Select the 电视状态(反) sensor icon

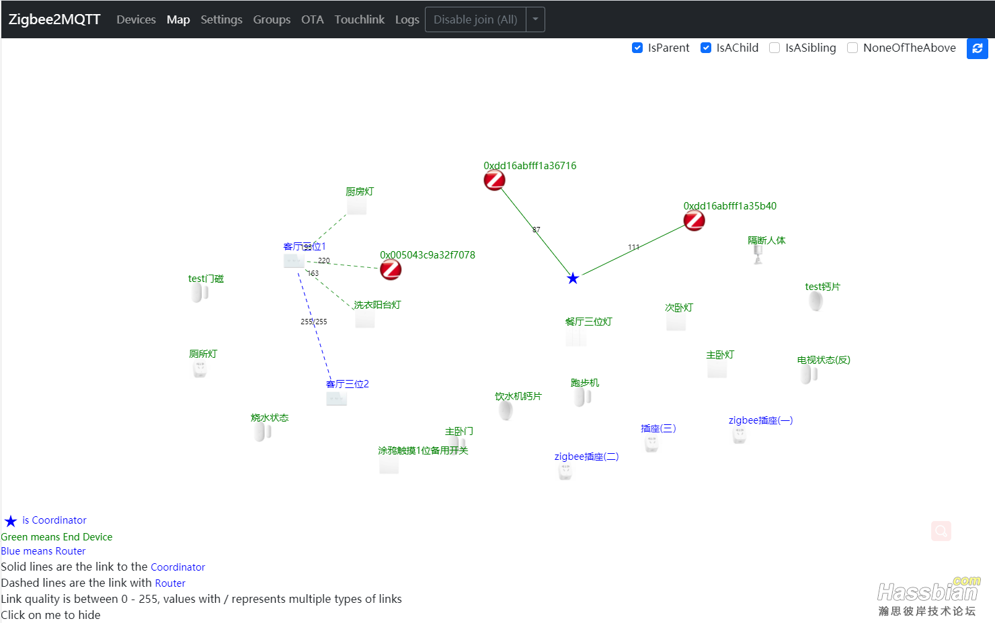coord(809,374)
